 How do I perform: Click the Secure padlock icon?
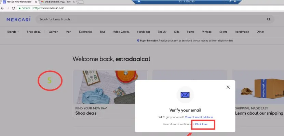click(19, 8)
